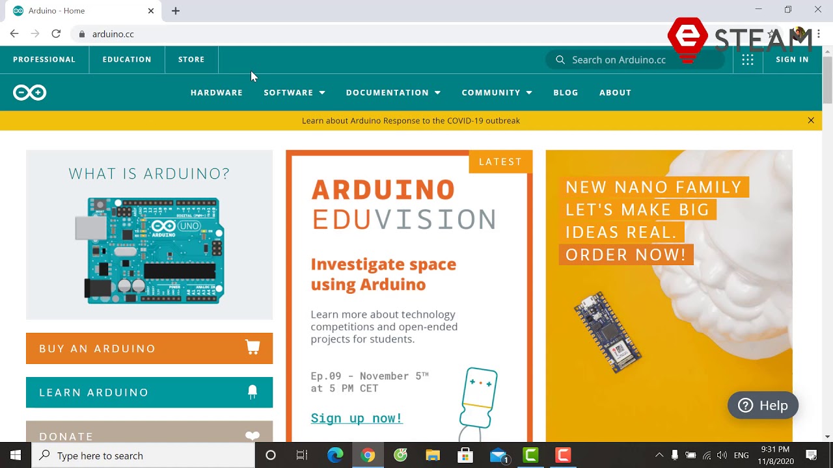Screen dimensions: 833x468
Task: Reload the page with refresh icon
Action: tap(56, 34)
